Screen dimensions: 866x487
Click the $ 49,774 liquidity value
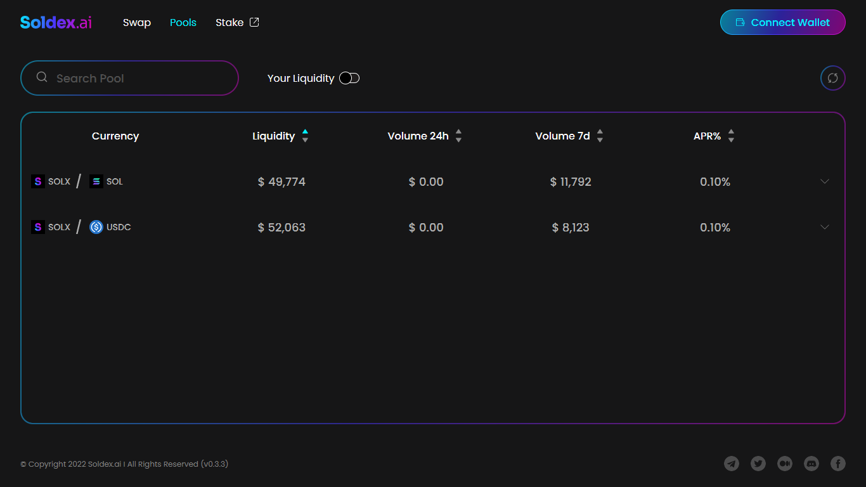pos(281,182)
